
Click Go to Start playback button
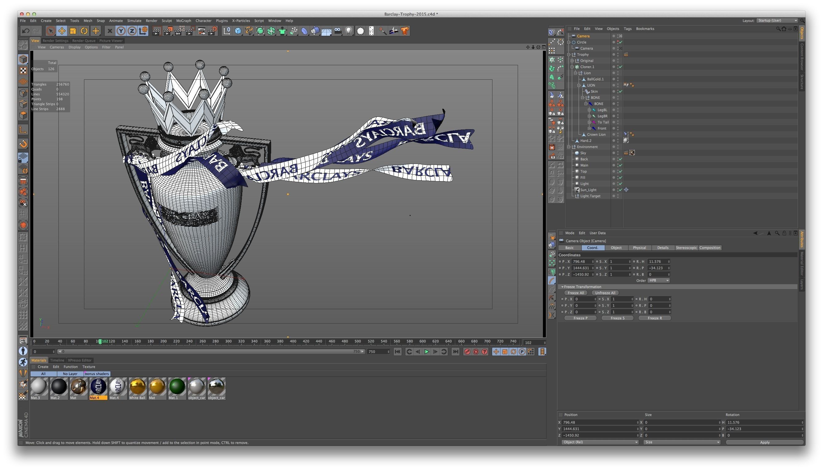[x=398, y=352]
